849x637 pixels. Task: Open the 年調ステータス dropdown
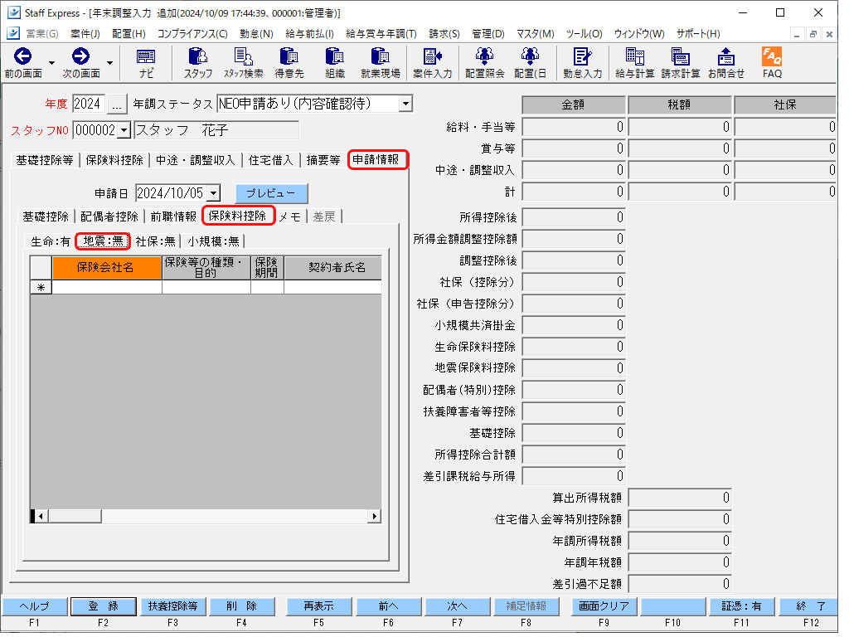tap(405, 104)
